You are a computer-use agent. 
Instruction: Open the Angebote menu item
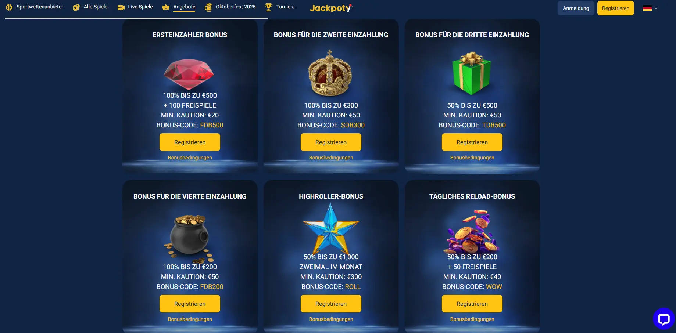click(184, 7)
